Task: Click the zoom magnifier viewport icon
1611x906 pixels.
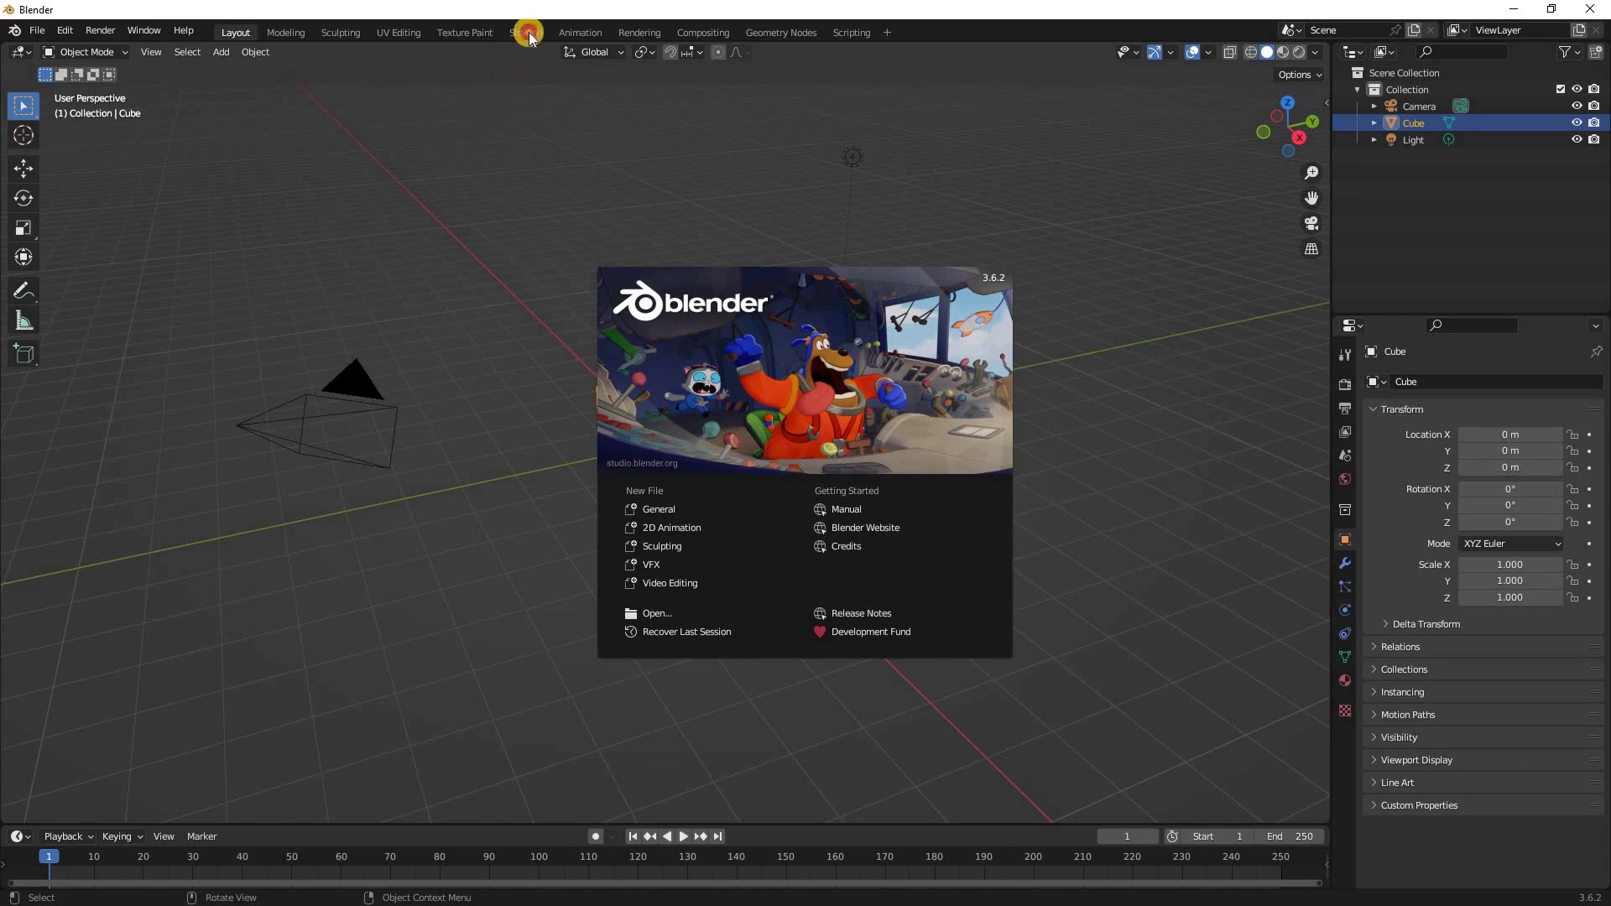Action: (1311, 173)
